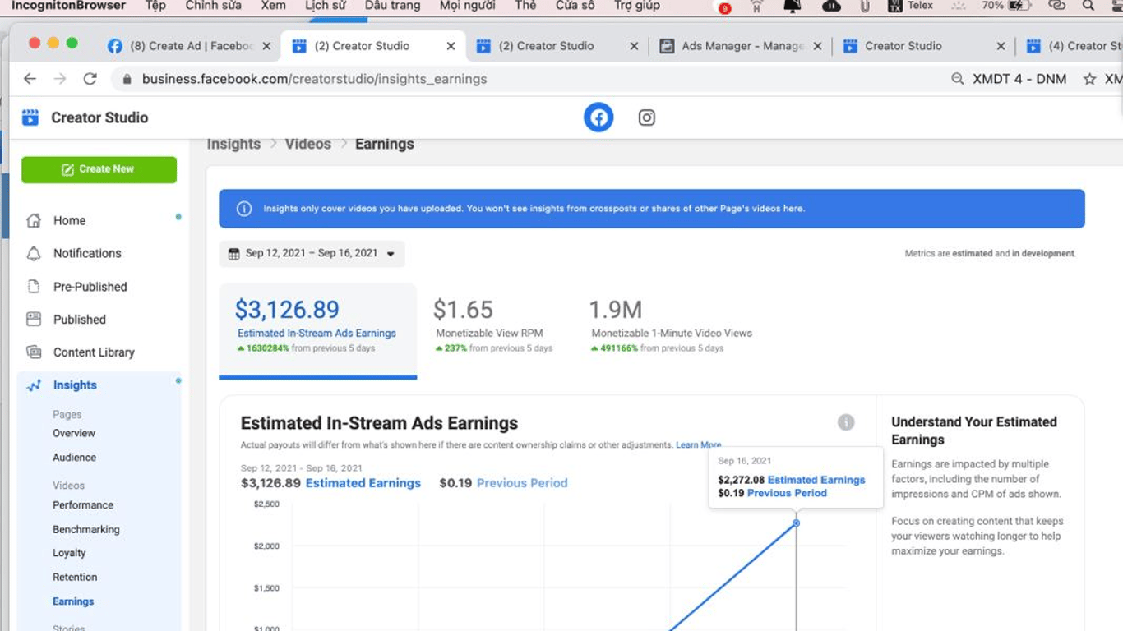This screenshot has height=631, width=1123.
Task: Switch to the Instagram platform icon
Action: tap(647, 117)
